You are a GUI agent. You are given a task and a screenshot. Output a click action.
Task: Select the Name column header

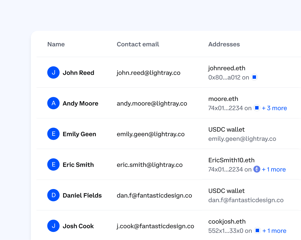56,44
